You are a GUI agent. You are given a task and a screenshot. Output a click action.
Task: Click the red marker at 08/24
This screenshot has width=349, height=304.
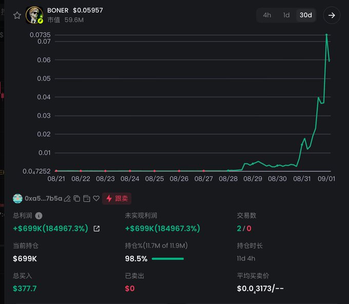pos(130,171)
